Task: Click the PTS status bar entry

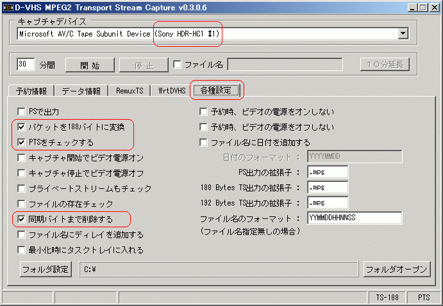Action: pos(424,298)
